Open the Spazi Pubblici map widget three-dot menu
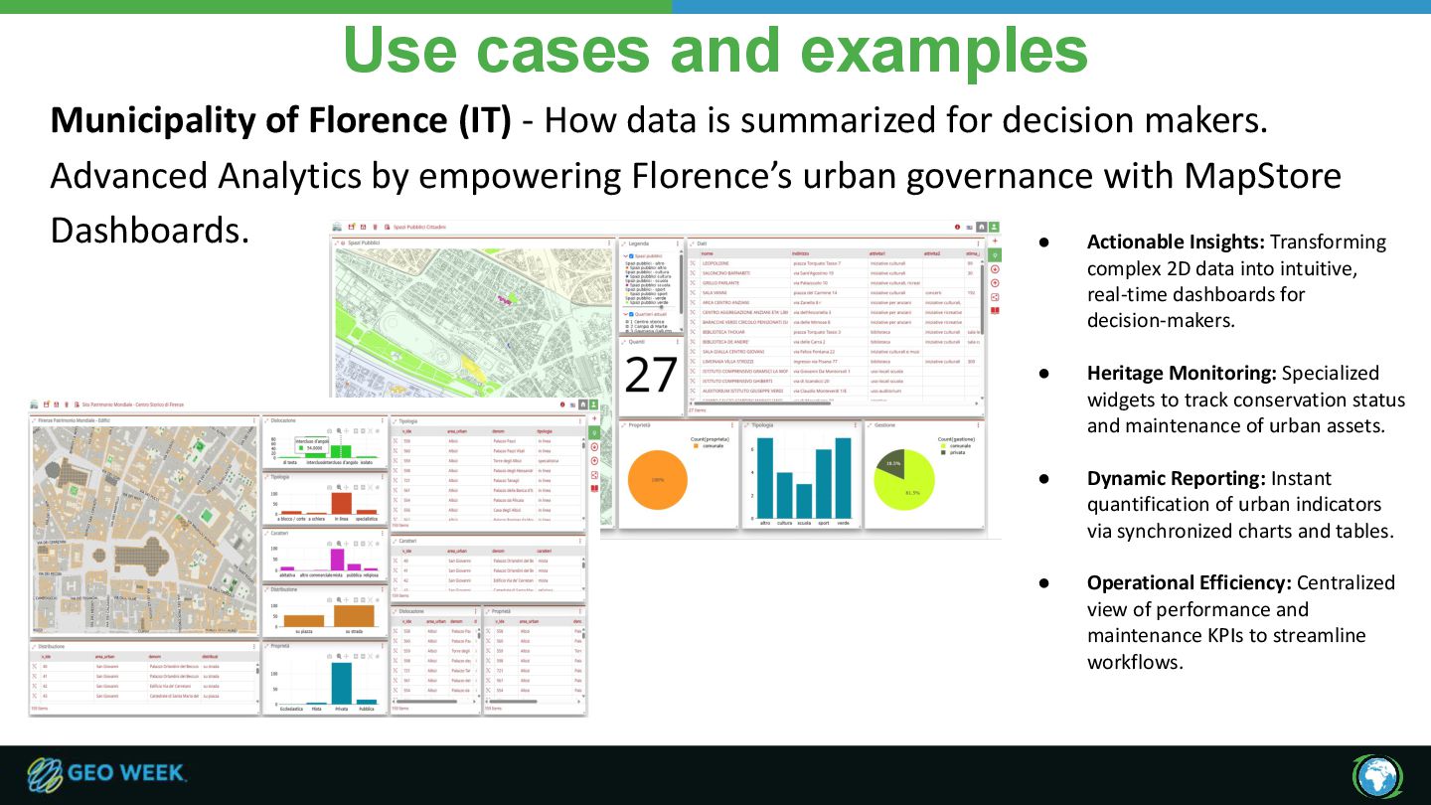 [x=609, y=242]
